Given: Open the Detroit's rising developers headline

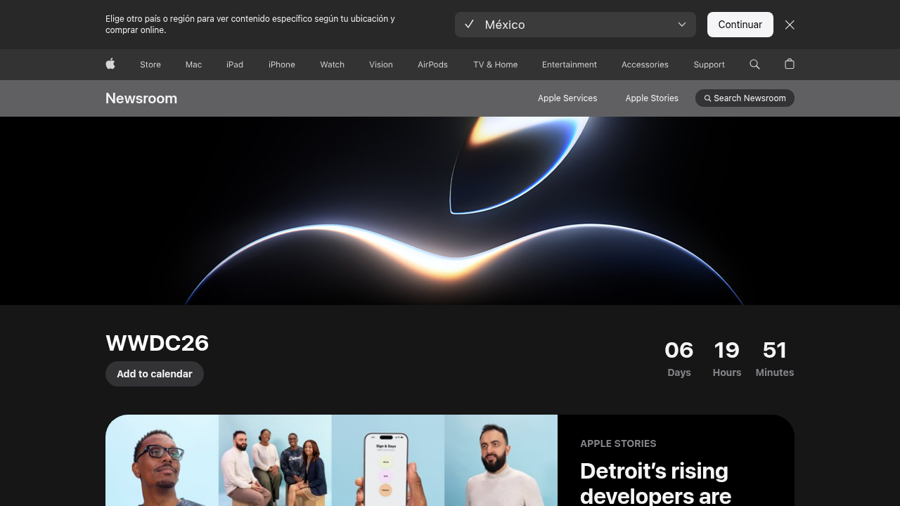Looking at the screenshot, I should pos(655,483).
